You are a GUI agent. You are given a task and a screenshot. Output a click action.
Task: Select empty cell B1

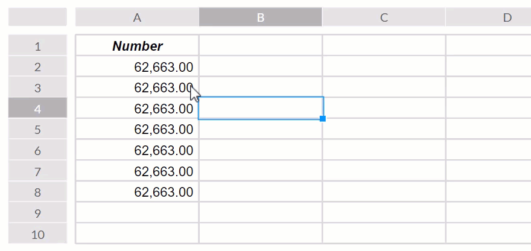tap(261, 46)
